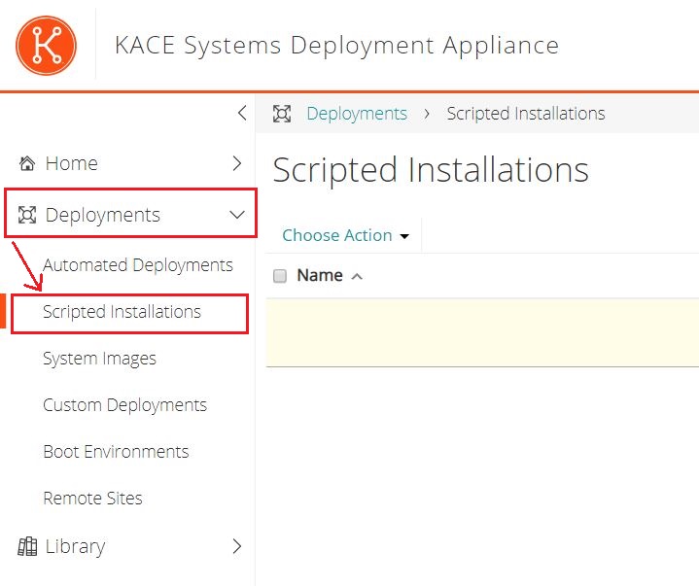Click the Home house icon in sidebar
Viewport: 699px width, 586px height.
click(27, 163)
